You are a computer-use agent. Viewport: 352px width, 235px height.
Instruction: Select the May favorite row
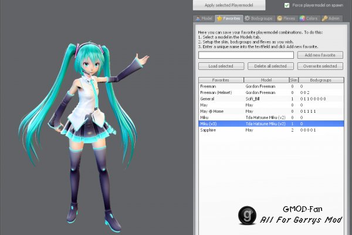tap(271, 105)
